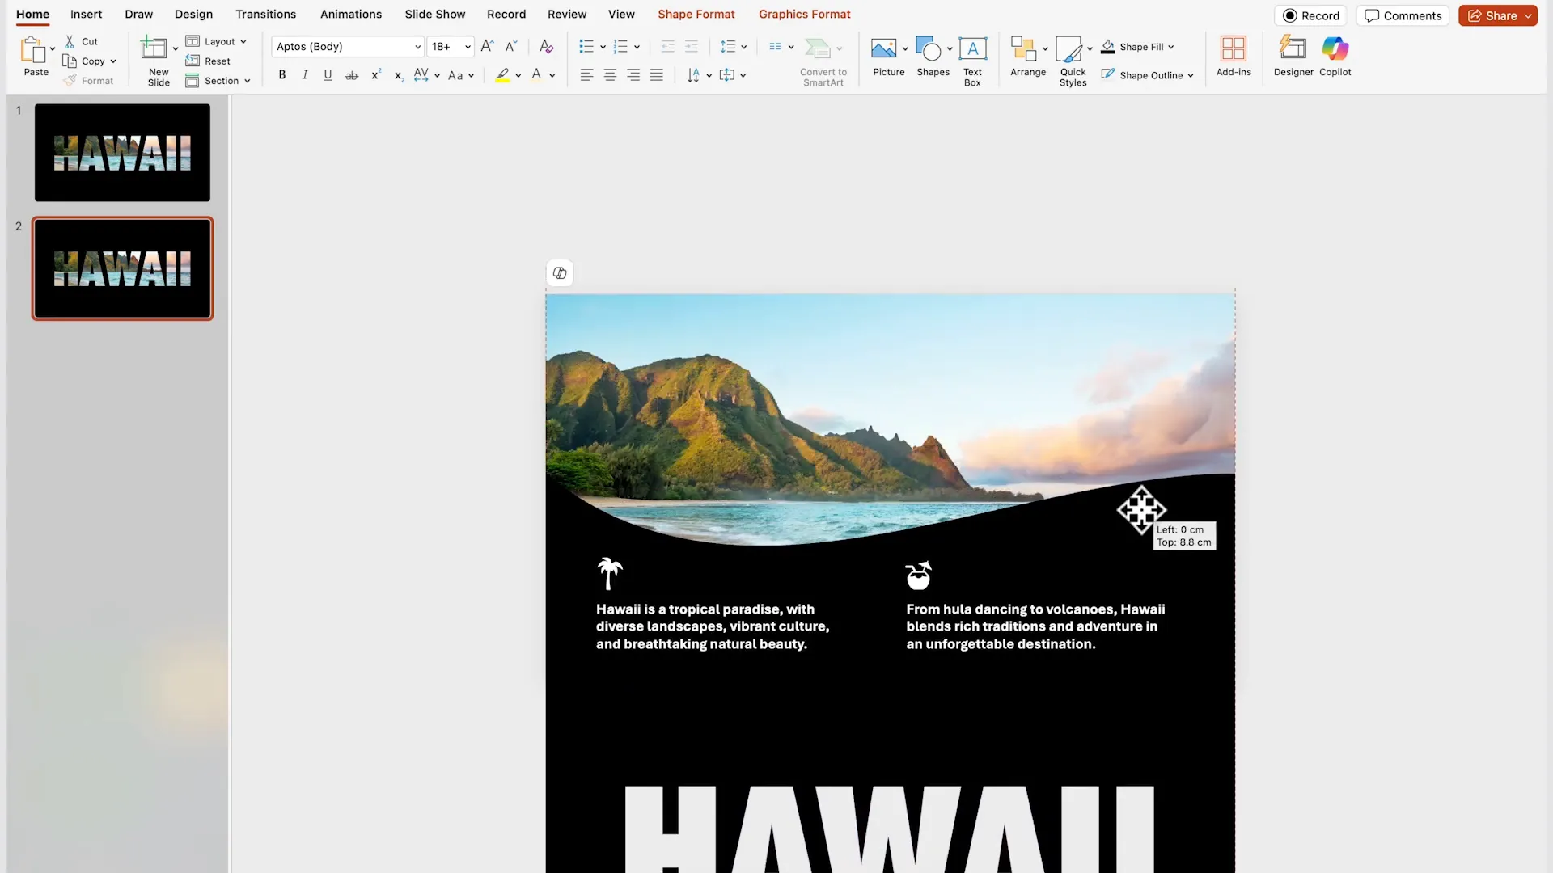This screenshot has width=1553, height=873.
Task: Select slide 1 thumbnail
Action: [122, 152]
